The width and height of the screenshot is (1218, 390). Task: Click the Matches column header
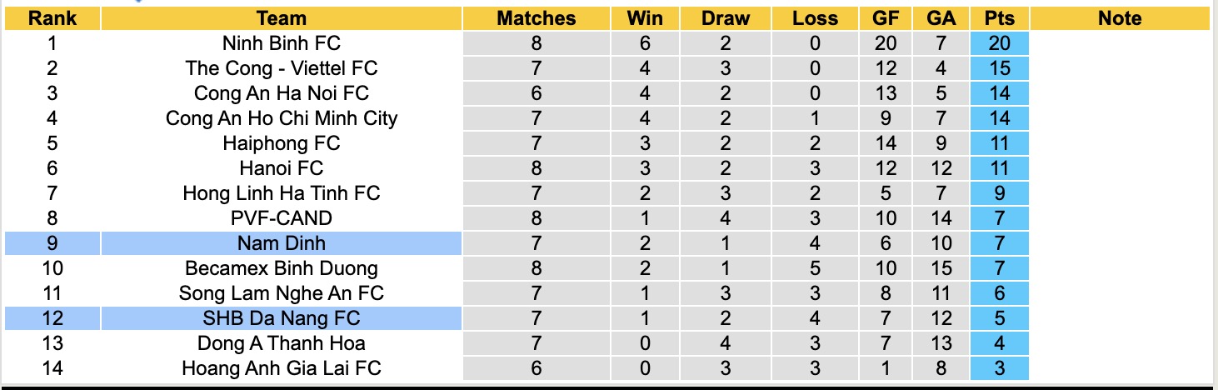536,18
